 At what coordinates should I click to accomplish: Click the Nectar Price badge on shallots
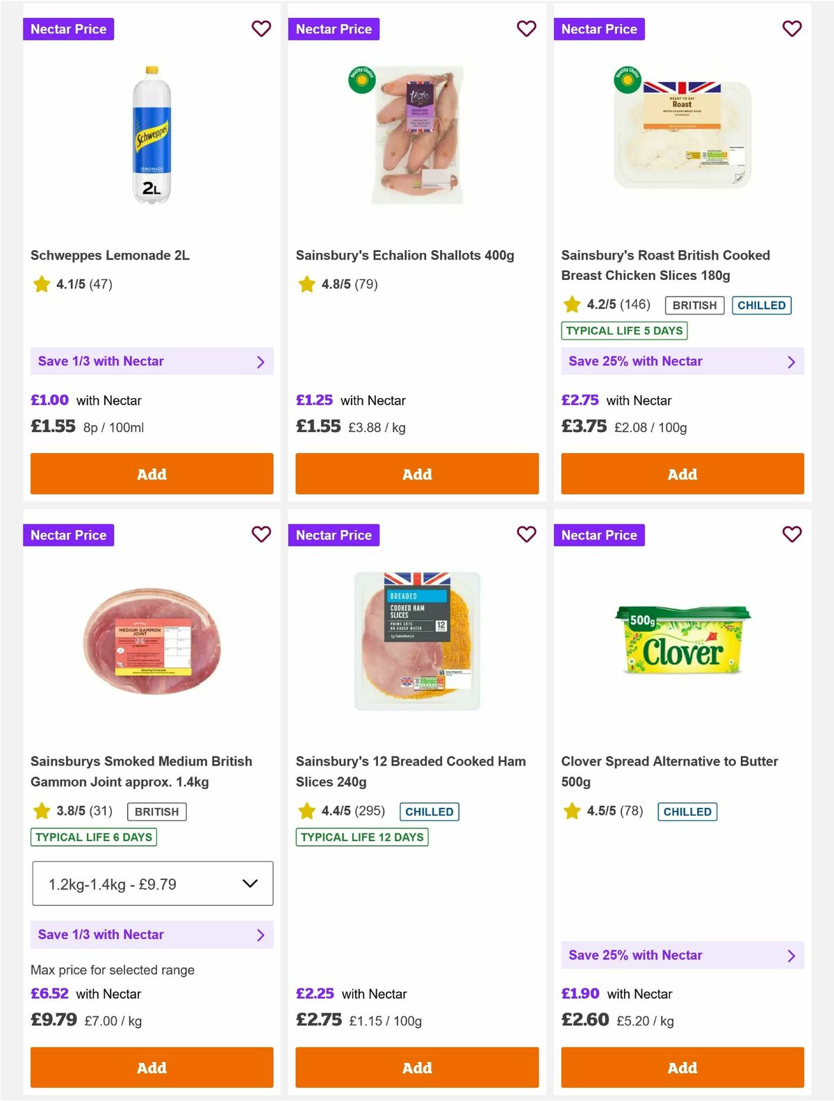(x=334, y=29)
